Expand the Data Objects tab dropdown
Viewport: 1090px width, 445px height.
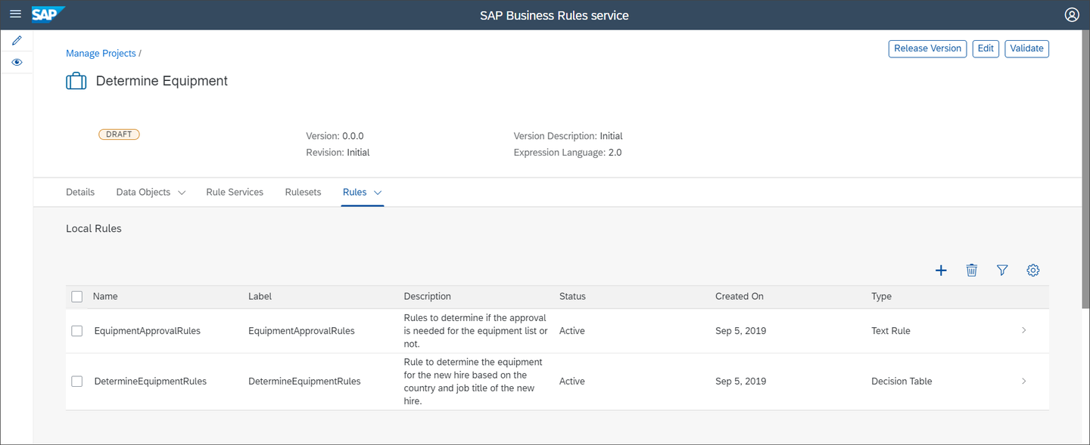pos(182,193)
